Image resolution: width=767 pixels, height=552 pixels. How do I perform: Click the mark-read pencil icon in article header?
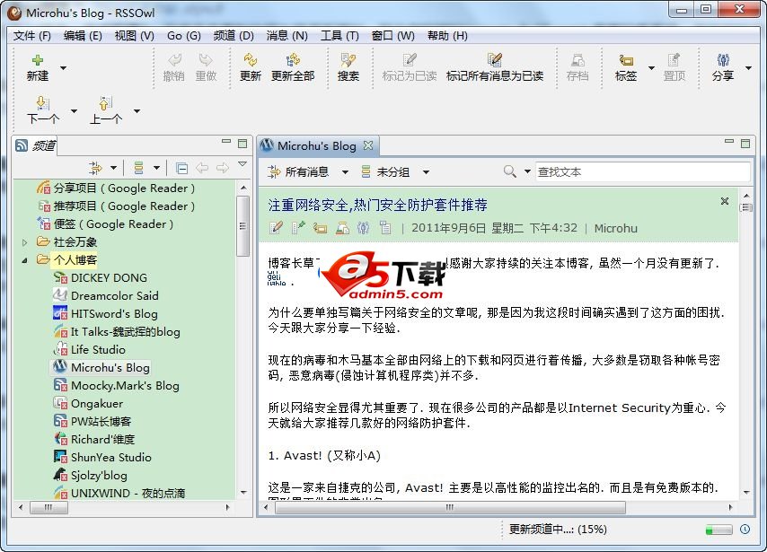pos(276,228)
